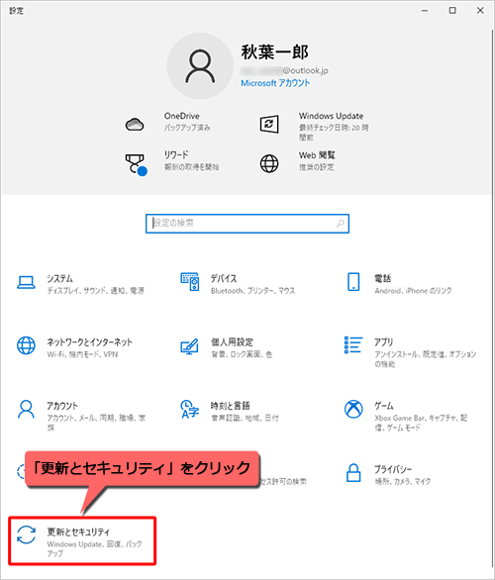Click the Web 閲覧 label text
The image size is (495, 580).
pos(317,155)
